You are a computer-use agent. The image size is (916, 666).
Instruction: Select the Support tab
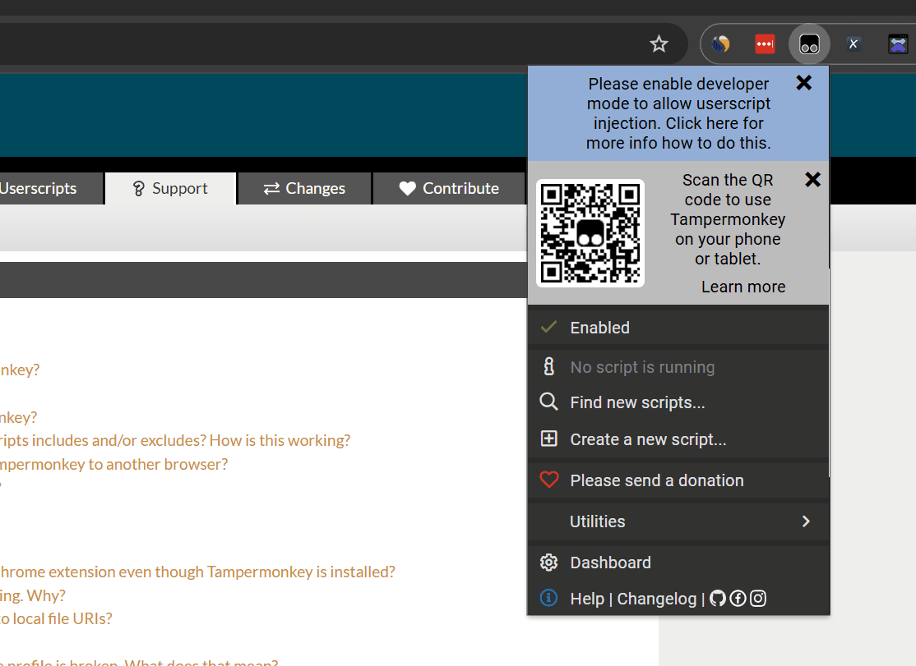point(170,188)
